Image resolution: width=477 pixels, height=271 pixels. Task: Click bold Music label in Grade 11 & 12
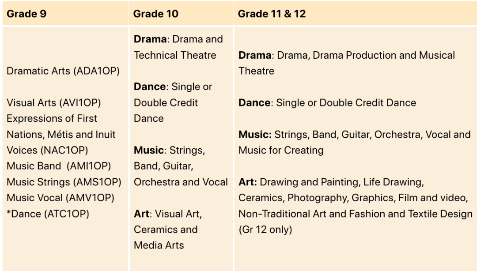point(255,135)
